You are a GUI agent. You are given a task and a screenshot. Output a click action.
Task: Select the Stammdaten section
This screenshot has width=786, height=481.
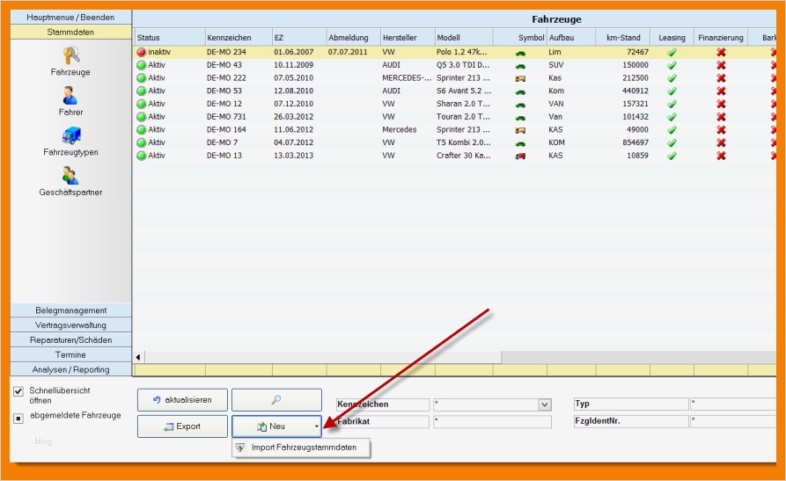click(70, 32)
